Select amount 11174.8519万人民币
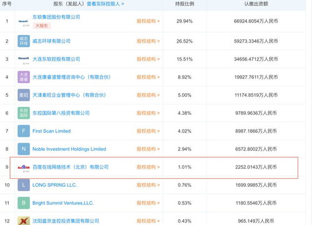This screenshot has width=312, height=225. (x=256, y=95)
